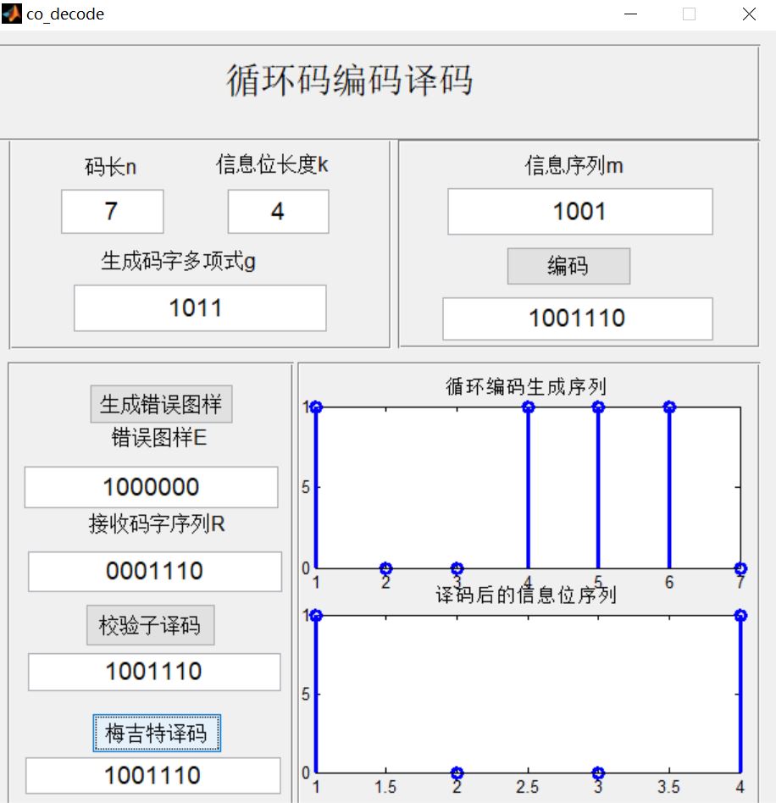The height and width of the screenshot is (803, 776).
Task: Click the syndrome decoding result field
Action: (x=153, y=673)
